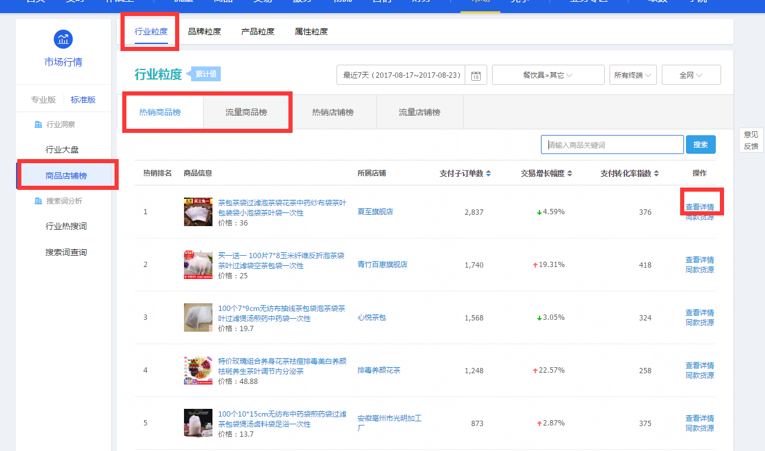Click 查看详情 for rank 2 product

pyautogui.click(x=699, y=260)
